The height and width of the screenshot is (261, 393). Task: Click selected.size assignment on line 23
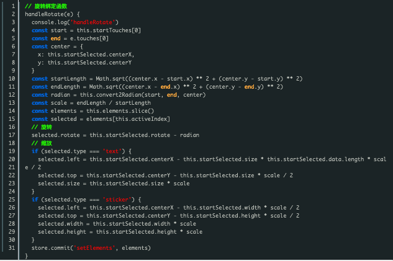(59, 184)
